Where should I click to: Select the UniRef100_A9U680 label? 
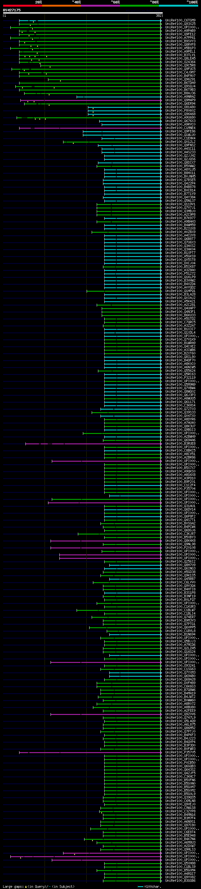180,117
